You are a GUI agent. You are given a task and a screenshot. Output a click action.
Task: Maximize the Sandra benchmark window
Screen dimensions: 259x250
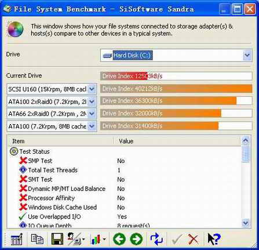point(237,9)
